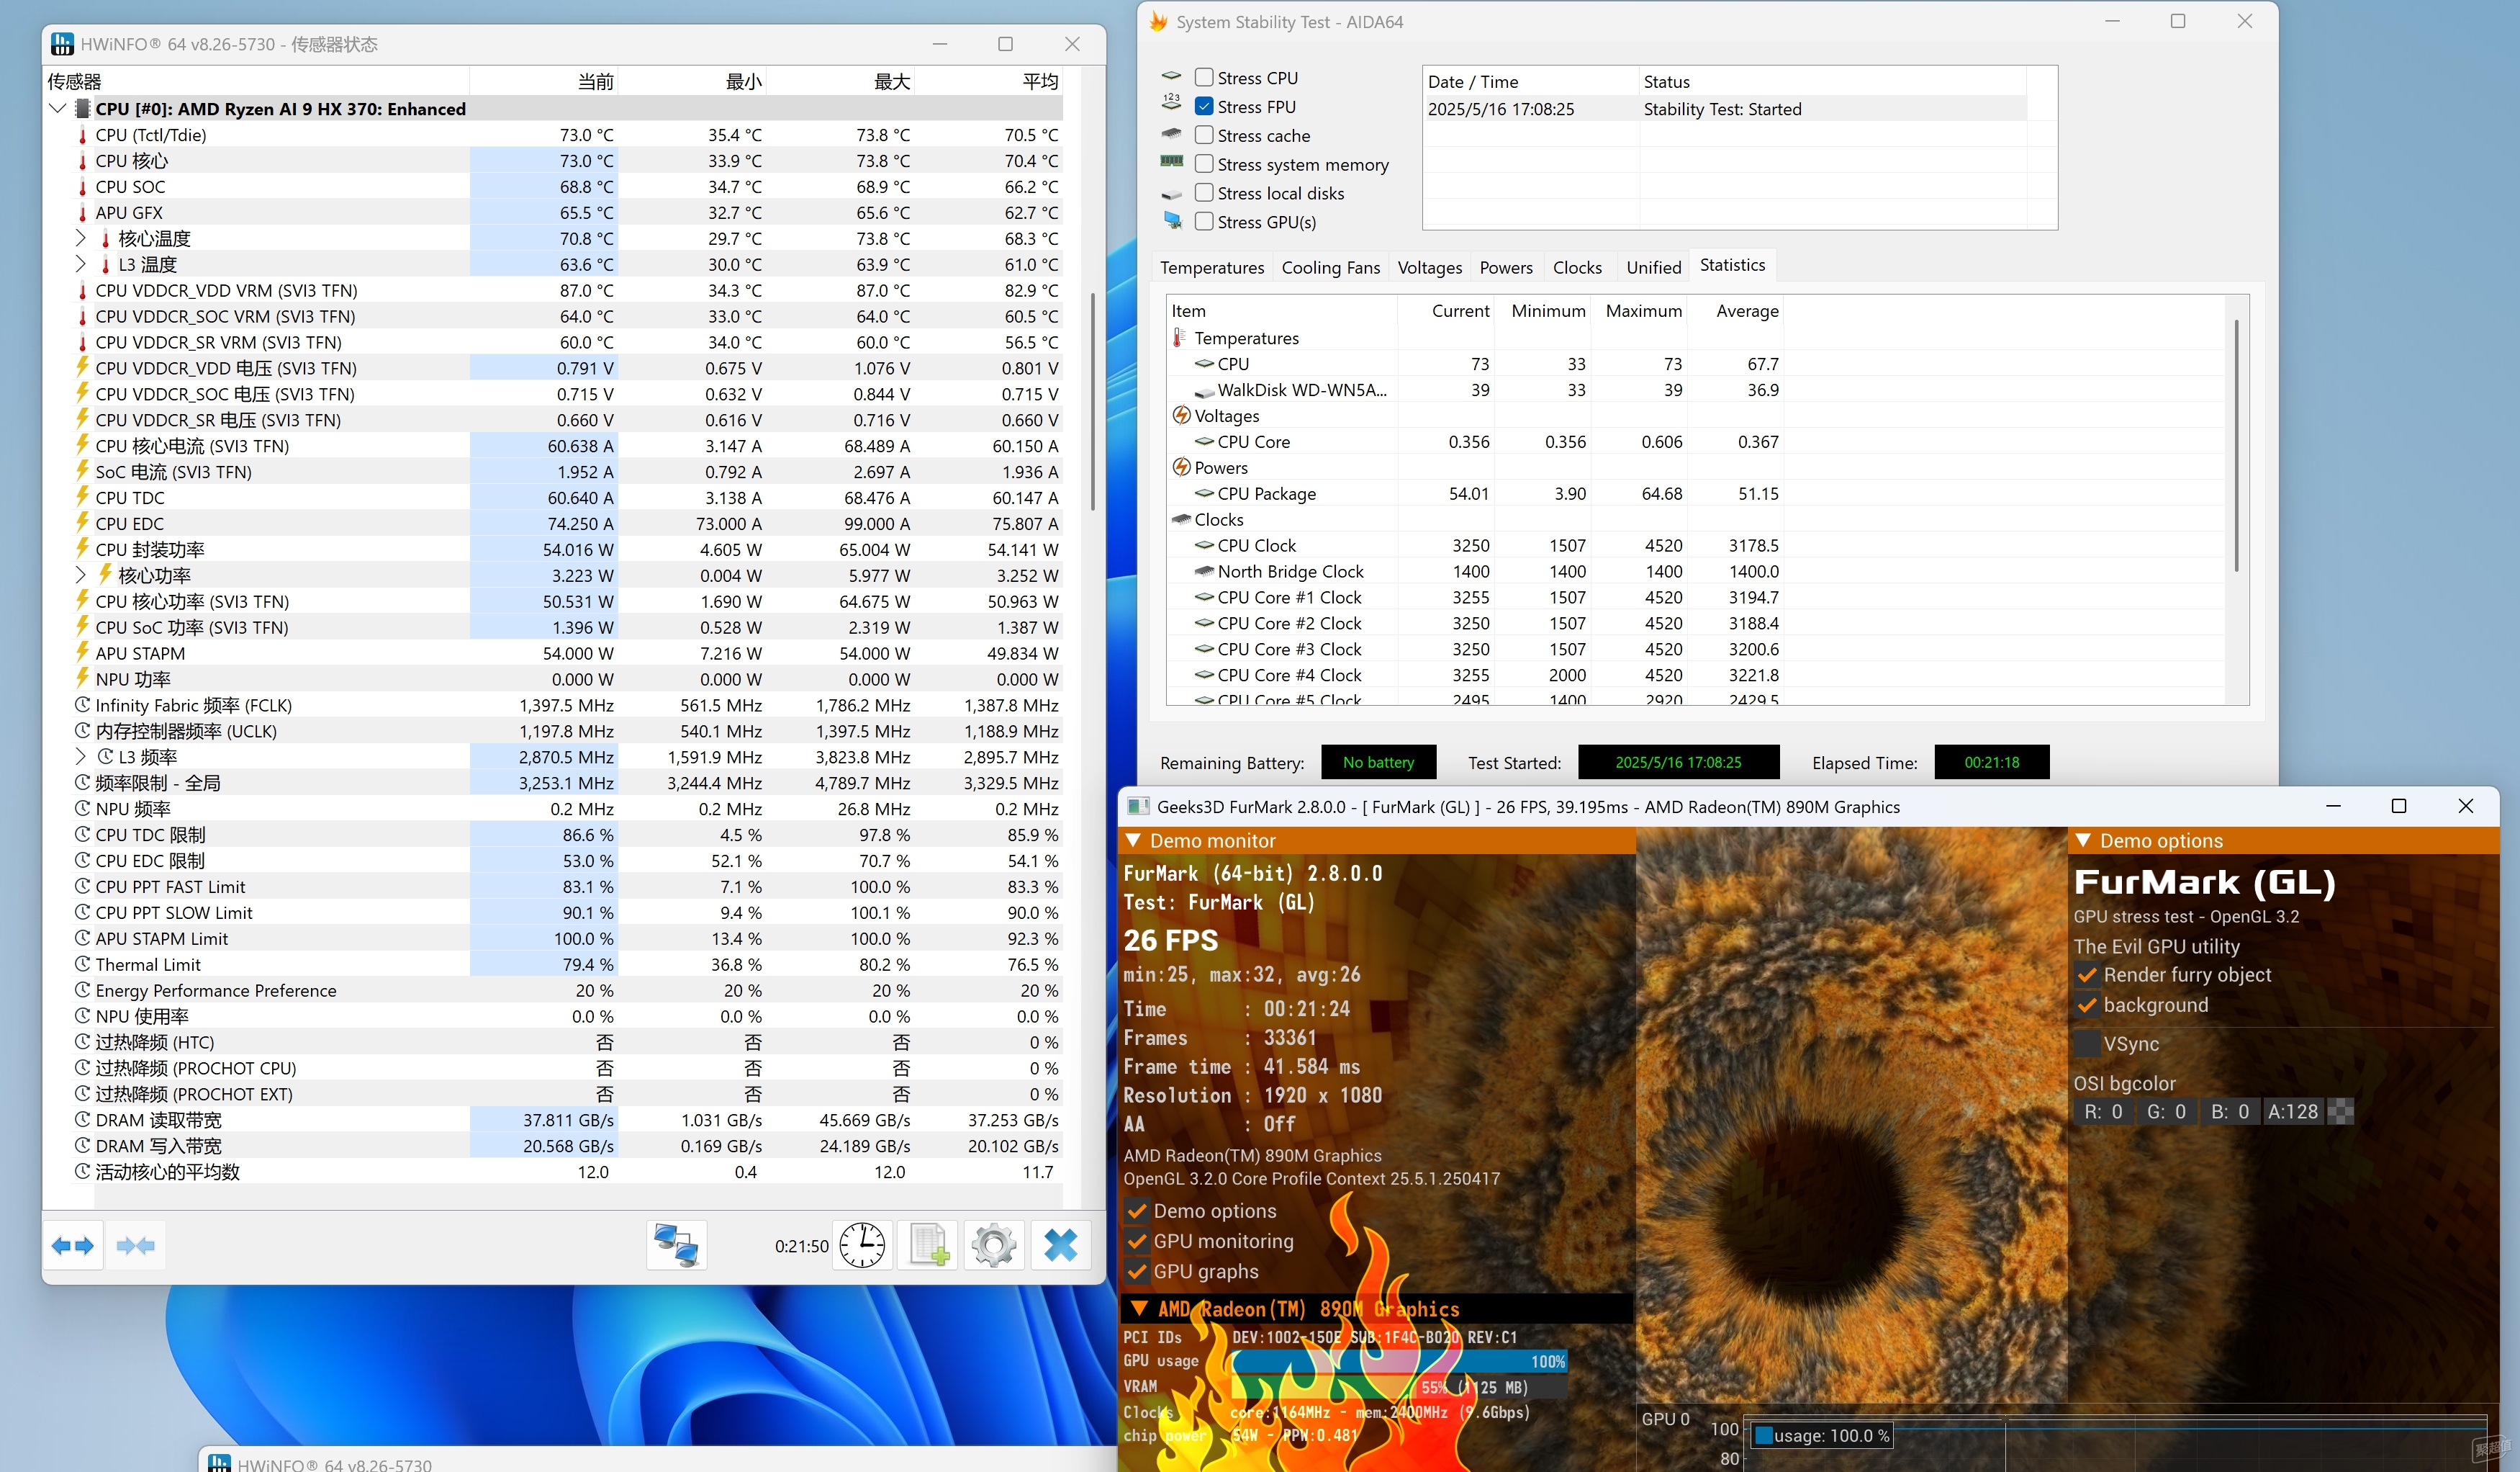Collapse the CPU [#0] AMD Ryzen sensor group
The image size is (2520, 1472).
pos(57,108)
